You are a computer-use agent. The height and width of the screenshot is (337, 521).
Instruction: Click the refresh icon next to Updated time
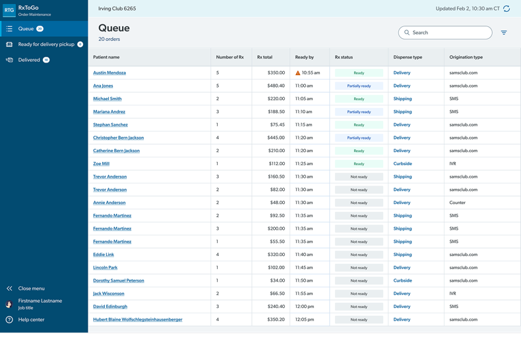506,9
